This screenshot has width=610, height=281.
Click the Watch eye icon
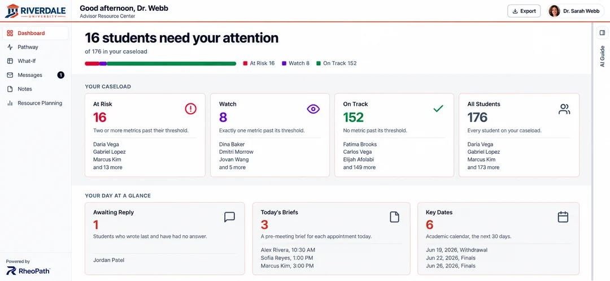(313, 109)
